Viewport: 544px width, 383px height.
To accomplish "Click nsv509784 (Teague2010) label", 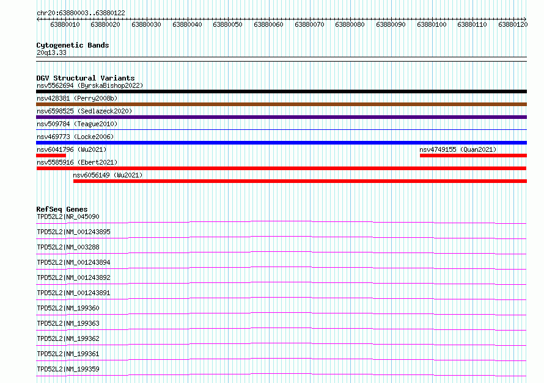I will pos(77,124).
